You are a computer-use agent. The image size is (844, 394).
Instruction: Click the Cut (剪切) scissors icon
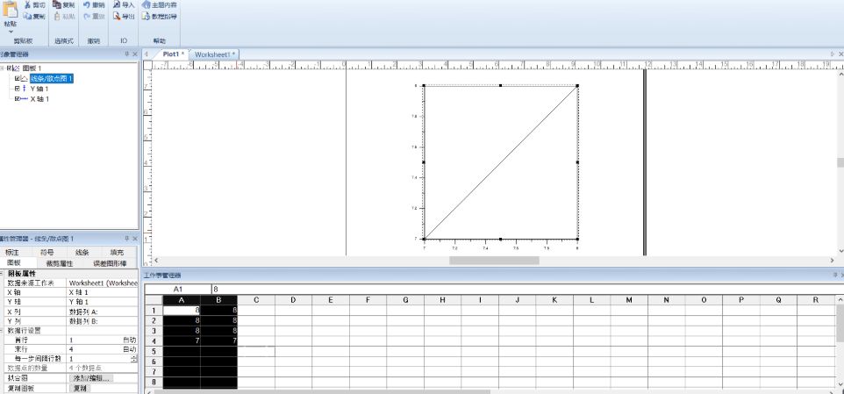point(27,5)
